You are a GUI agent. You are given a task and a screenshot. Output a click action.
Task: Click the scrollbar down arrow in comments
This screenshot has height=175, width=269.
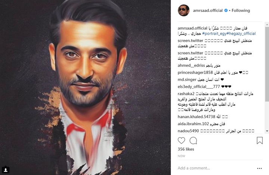click(x=267, y=131)
